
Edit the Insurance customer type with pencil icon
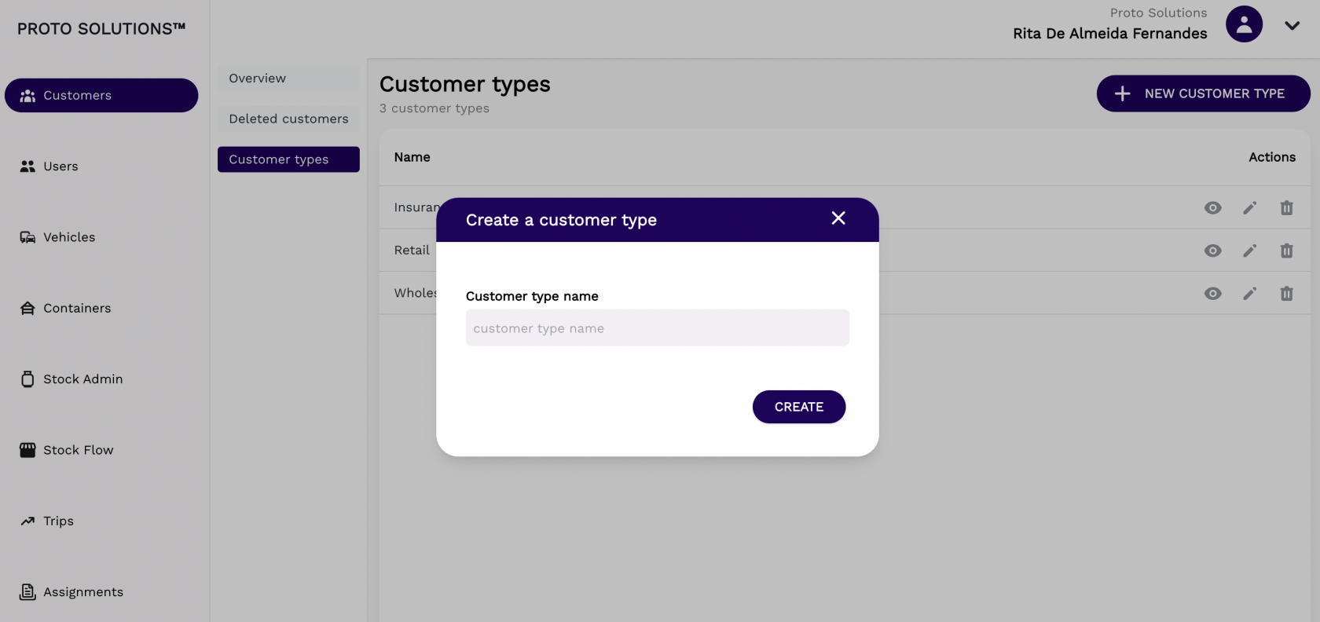pyautogui.click(x=1250, y=208)
